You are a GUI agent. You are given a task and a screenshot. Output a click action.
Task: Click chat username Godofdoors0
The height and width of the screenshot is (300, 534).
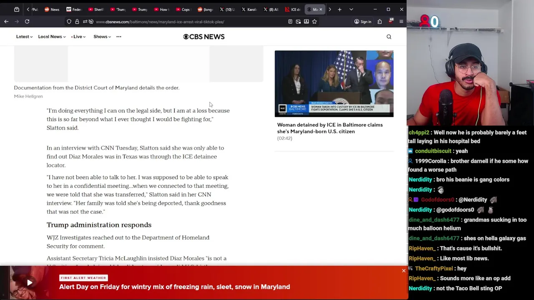tap(437, 200)
